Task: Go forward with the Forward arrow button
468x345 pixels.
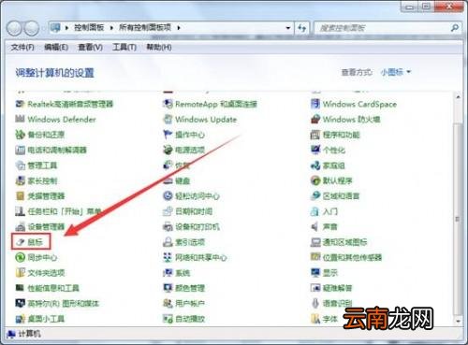Action: coord(32,28)
